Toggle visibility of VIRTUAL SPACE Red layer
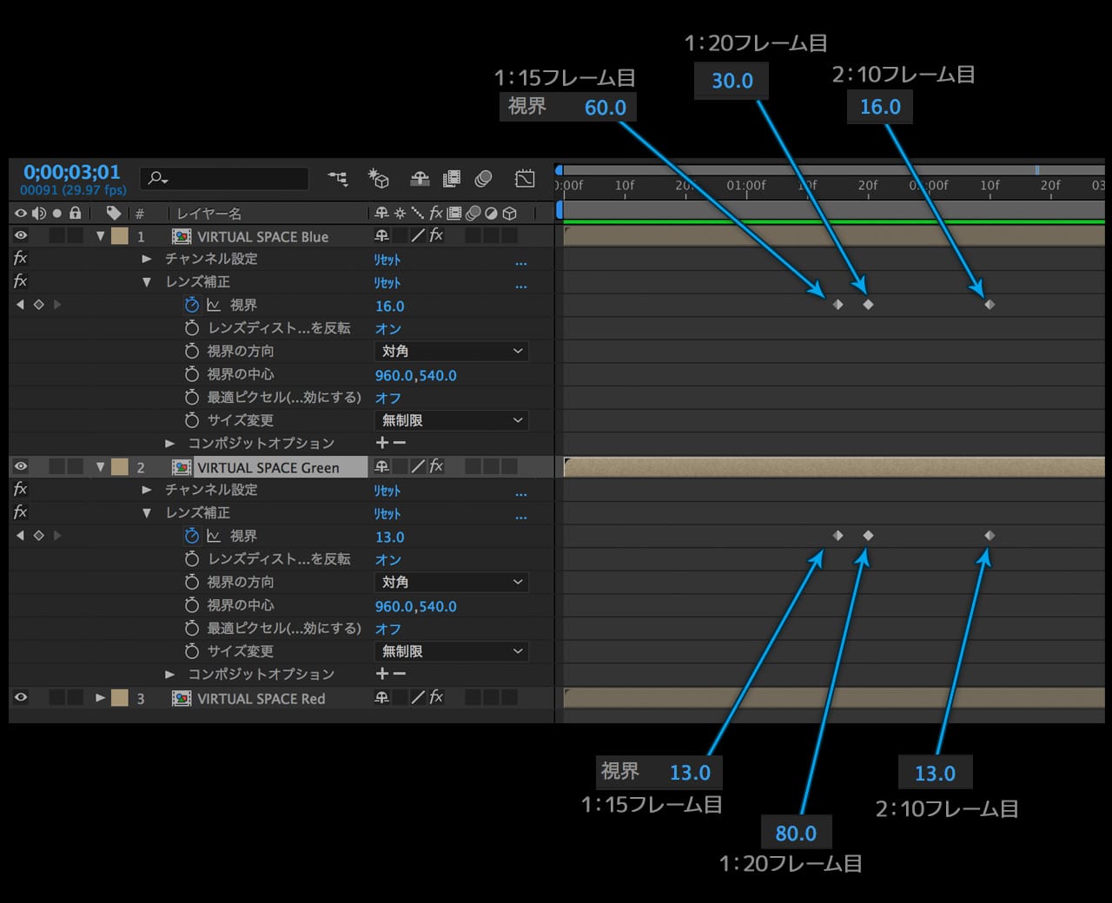1112x903 pixels. tap(21, 697)
